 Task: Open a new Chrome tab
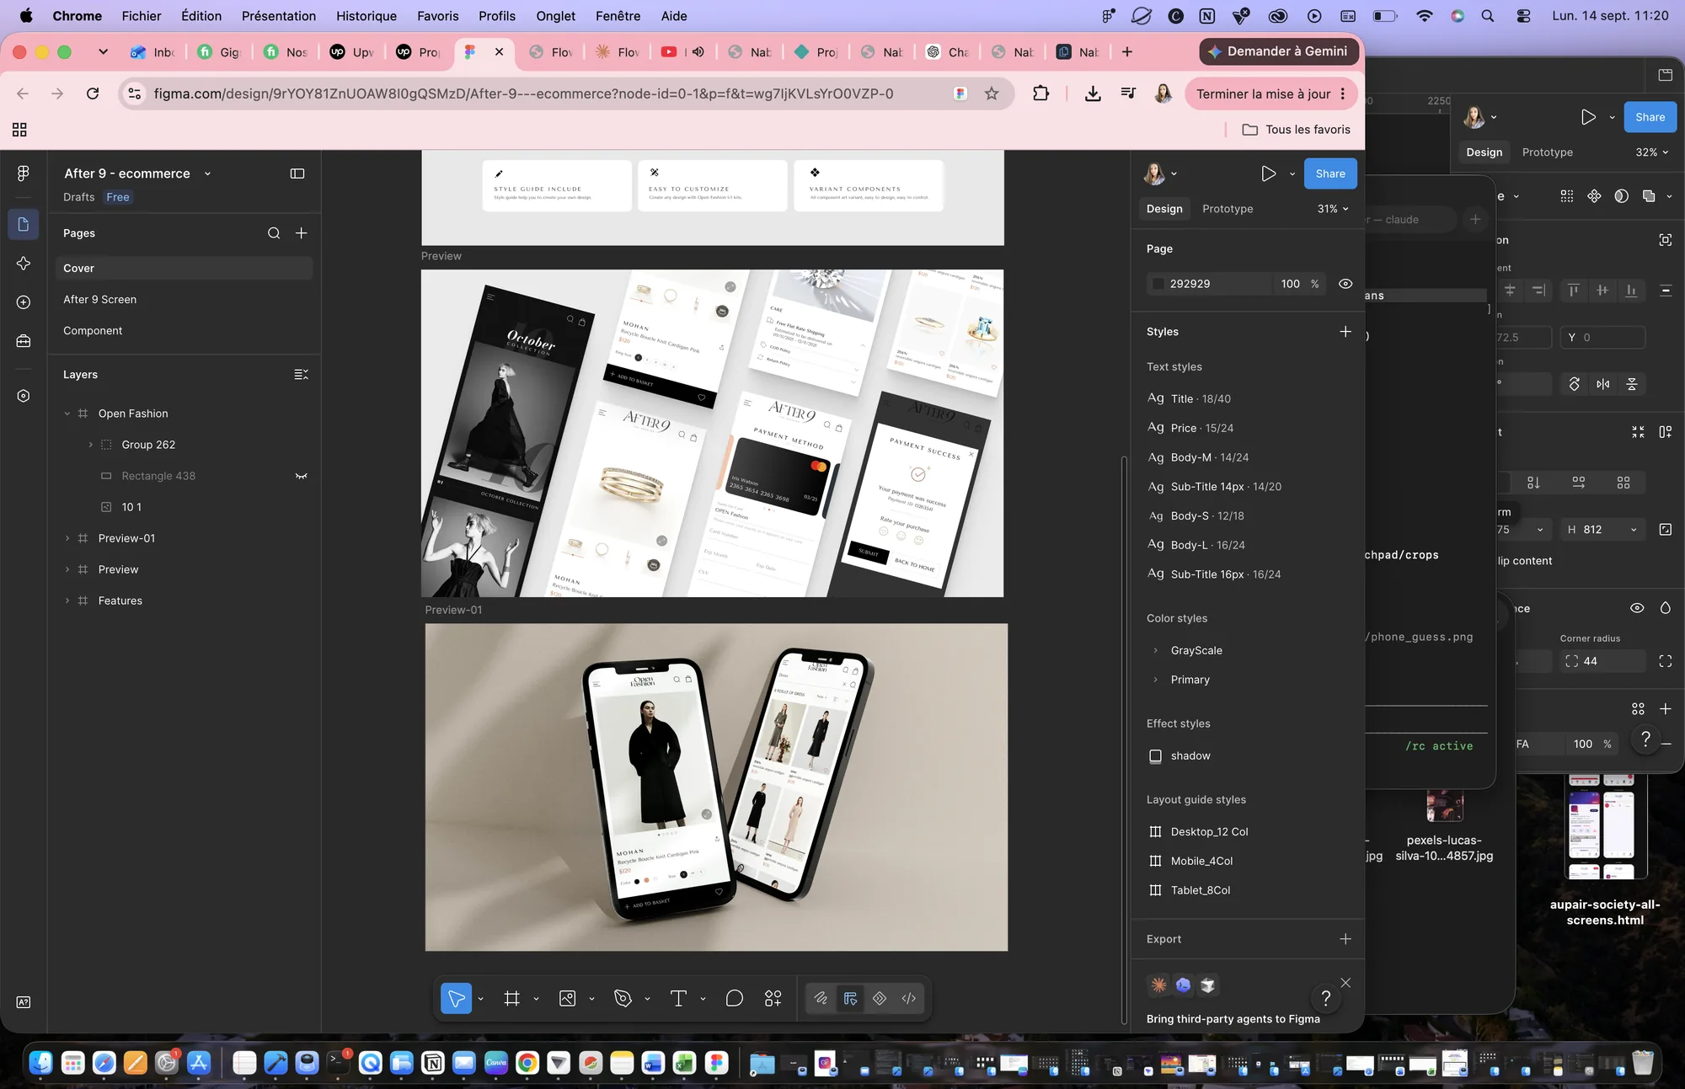tap(1127, 51)
